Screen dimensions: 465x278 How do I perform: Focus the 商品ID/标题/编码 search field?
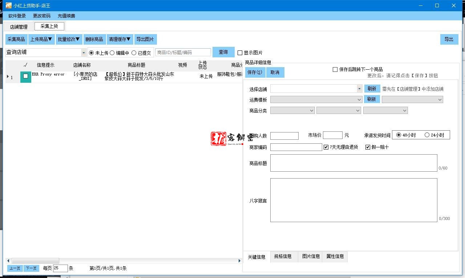[x=183, y=52]
